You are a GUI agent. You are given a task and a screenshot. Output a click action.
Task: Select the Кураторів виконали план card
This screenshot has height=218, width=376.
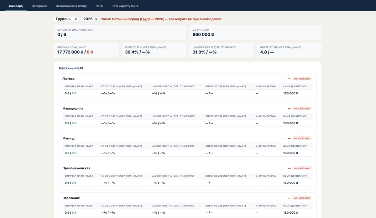[x=120, y=32]
